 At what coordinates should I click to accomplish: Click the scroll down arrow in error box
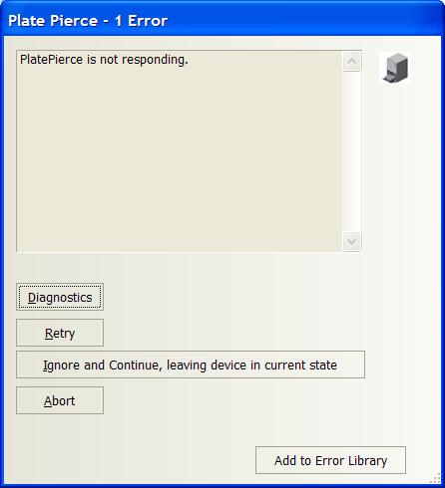pos(351,241)
